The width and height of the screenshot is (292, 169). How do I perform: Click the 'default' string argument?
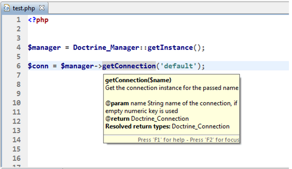(178, 66)
